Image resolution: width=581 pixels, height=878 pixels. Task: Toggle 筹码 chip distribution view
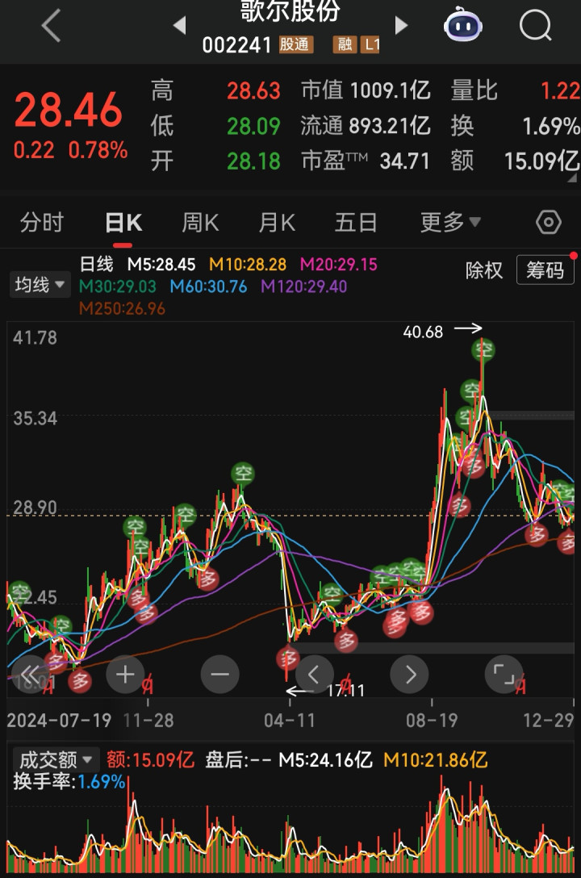[x=545, y=270]
